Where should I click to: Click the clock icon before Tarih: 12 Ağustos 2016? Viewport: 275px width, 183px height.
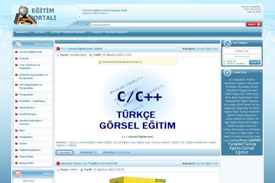pos(82,170)
